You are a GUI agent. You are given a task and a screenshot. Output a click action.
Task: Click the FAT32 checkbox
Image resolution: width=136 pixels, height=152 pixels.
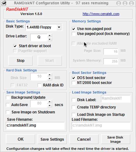(13, 85)
